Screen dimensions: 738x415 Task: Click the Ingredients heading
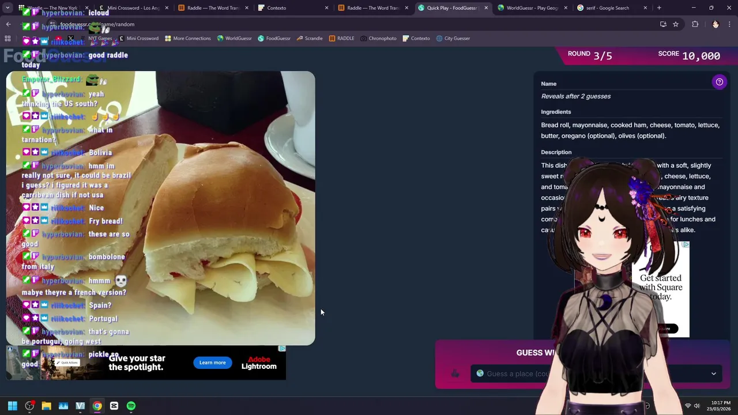(x=556, y=112)
